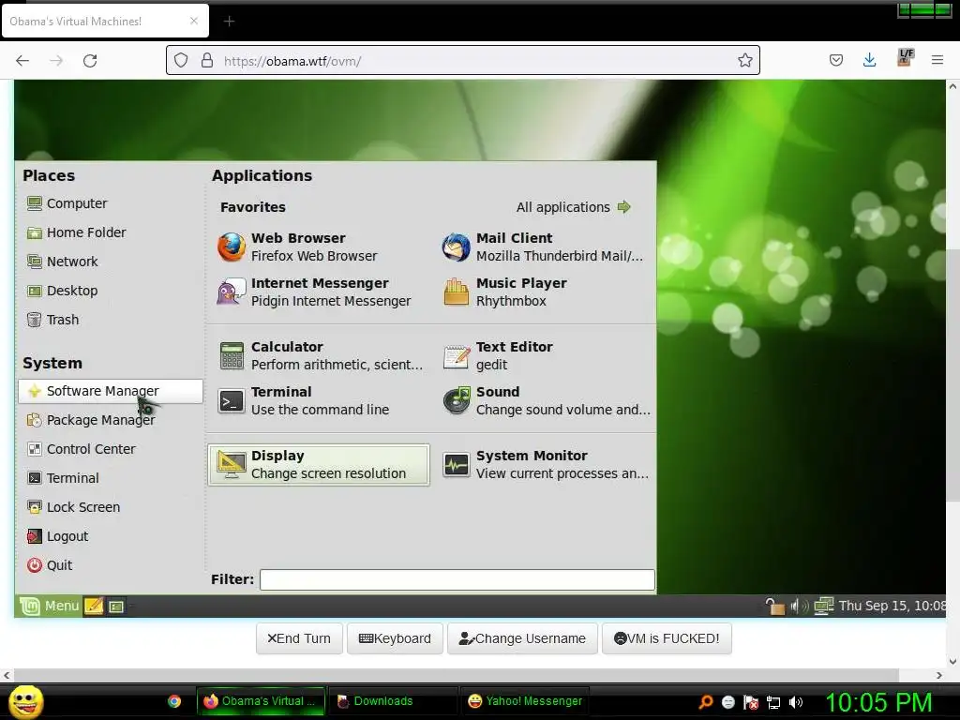Launch Rhythmbox Music Player
960x720 pixels.
coord(545,292)
